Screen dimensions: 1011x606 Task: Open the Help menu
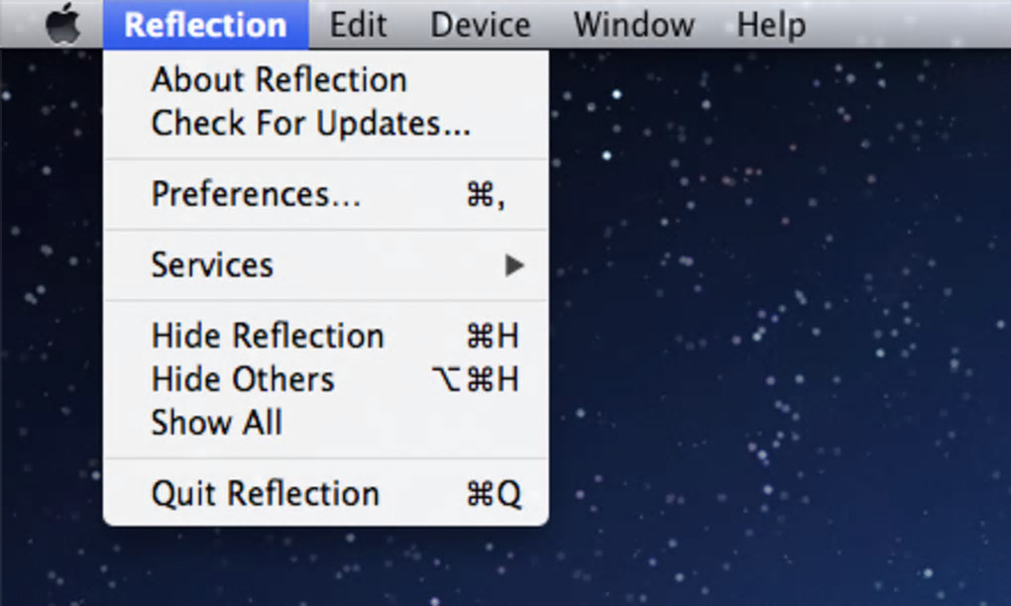pos(771,24)
